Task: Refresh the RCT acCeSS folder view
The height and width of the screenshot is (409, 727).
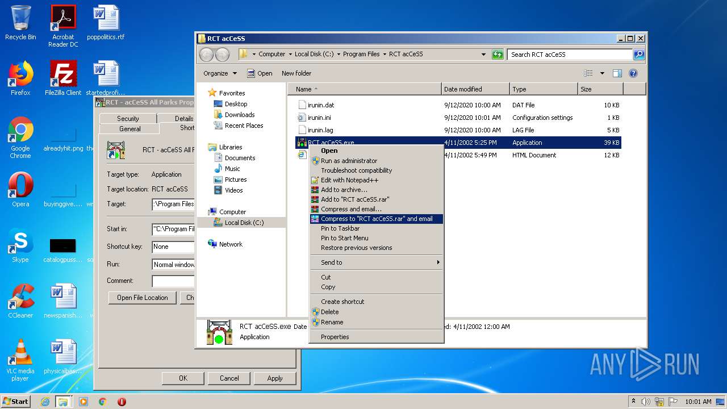Action: 498,55
